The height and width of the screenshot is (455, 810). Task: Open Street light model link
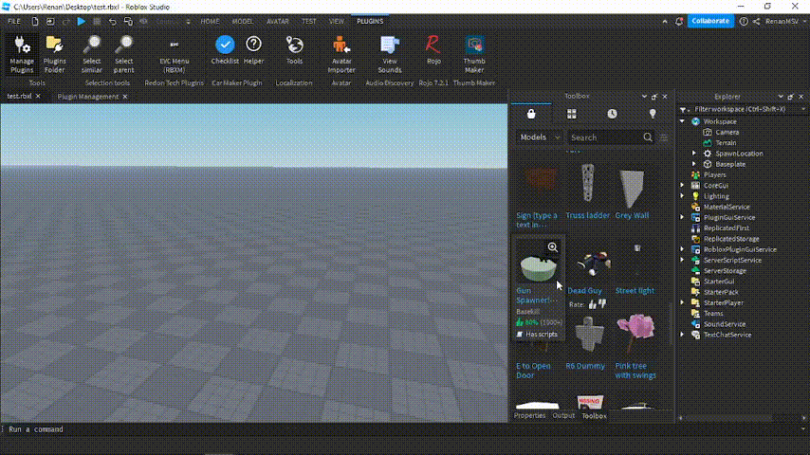[x=635, y=291]
